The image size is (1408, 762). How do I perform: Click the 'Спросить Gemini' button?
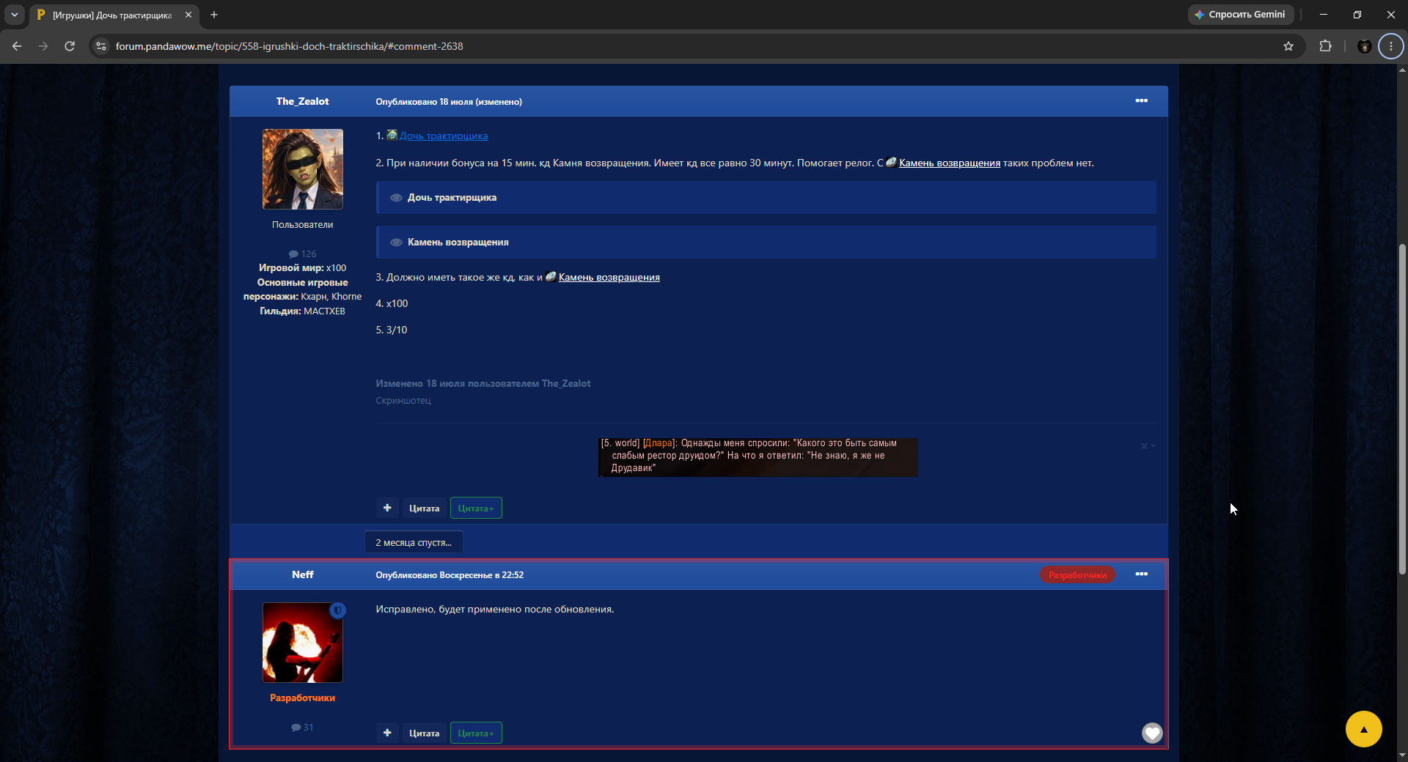coord(1240,15)
